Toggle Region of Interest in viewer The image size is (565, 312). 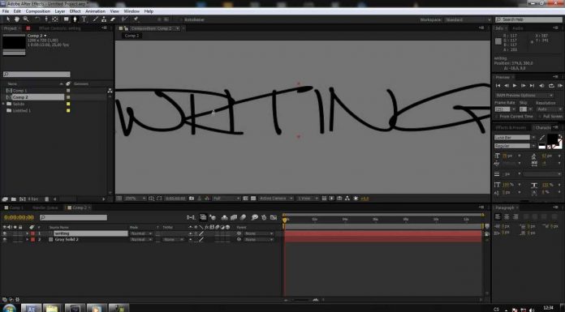245,199
